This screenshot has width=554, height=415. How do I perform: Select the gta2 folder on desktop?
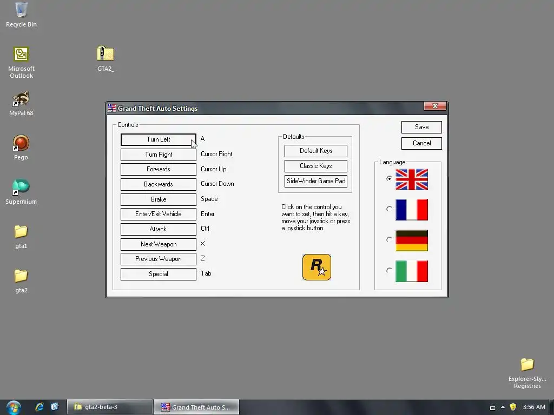[x=21, y=281]
